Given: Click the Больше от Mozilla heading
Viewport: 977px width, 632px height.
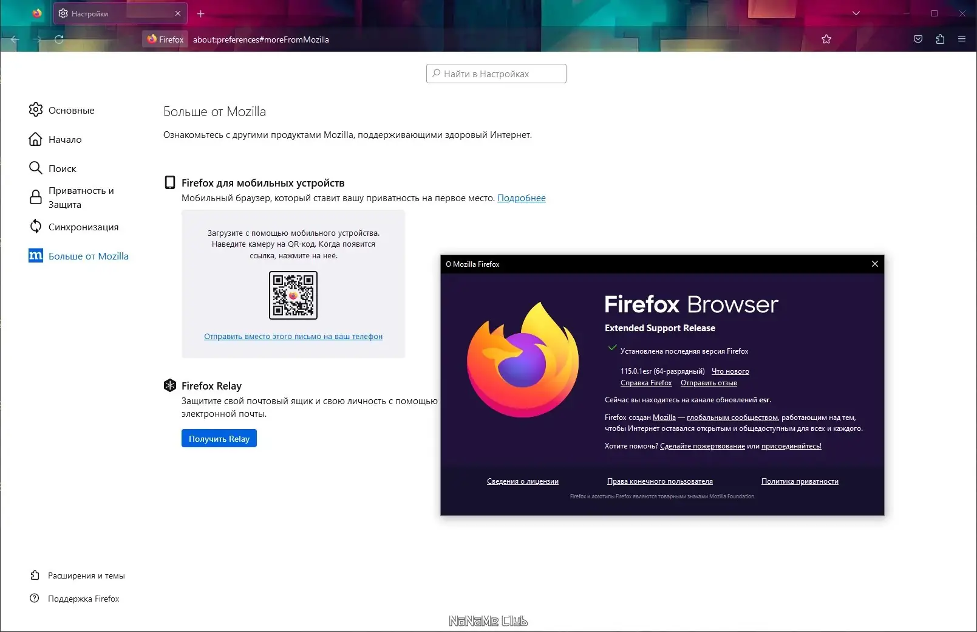Looking at the screenshot, I should click(214, 111).
